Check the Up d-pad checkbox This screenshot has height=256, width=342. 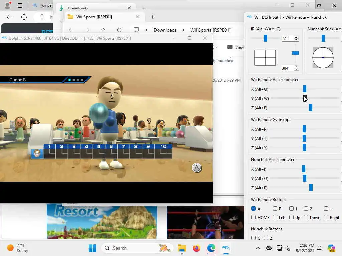pos(291,217)
